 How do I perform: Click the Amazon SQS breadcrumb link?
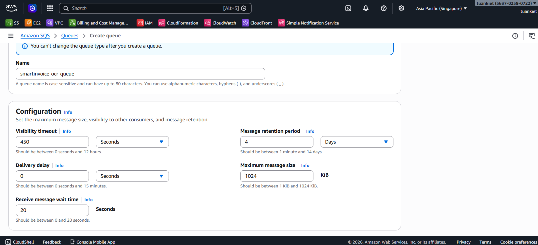pyautogui.click(x=35, y=36)
